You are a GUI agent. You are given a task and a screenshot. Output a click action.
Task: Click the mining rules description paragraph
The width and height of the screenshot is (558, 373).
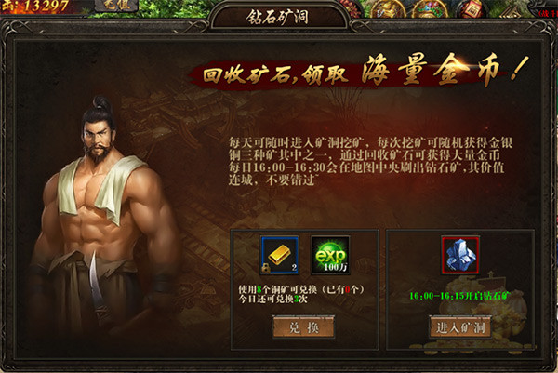point(370,161)
